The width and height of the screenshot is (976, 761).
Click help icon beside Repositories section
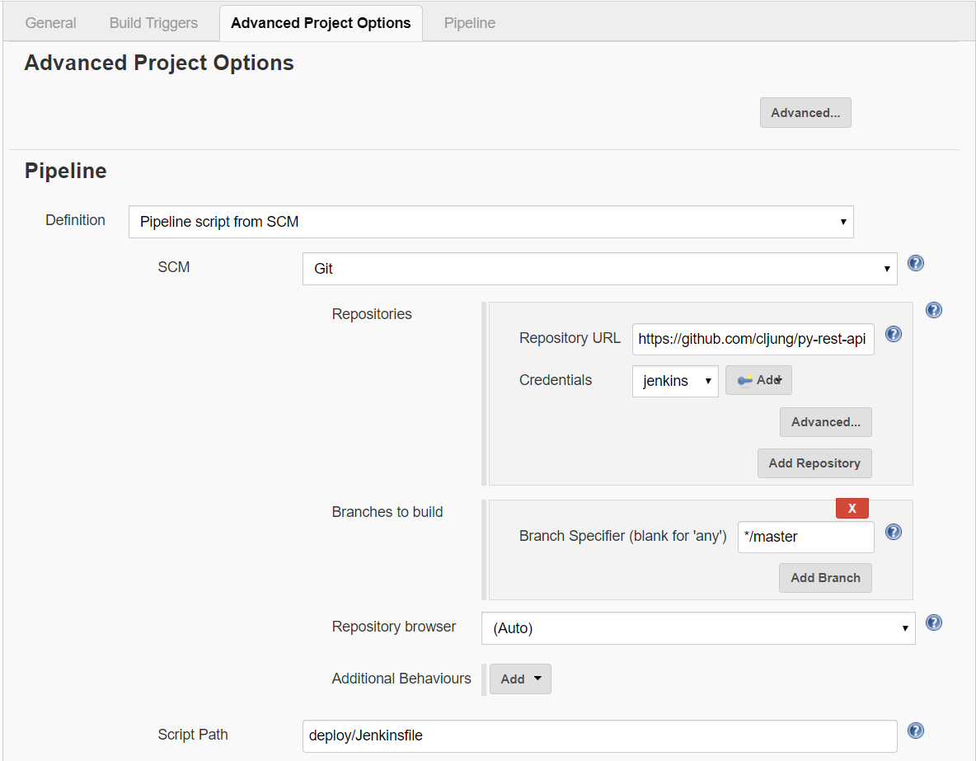[933, 310]
